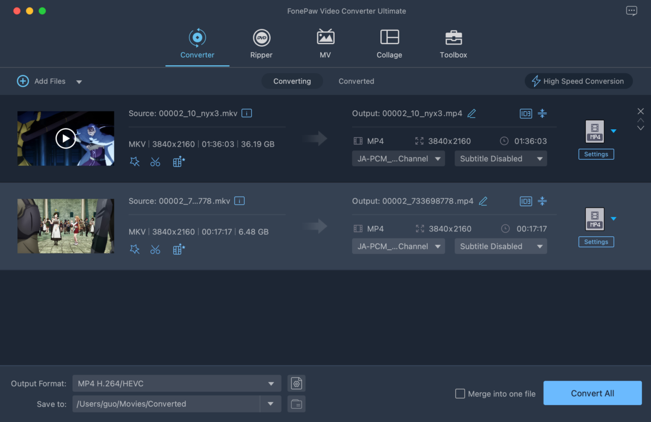Rename output 00002_733698778.mp4 with pencil icon
651x422 pixels.
click(483, 201)
